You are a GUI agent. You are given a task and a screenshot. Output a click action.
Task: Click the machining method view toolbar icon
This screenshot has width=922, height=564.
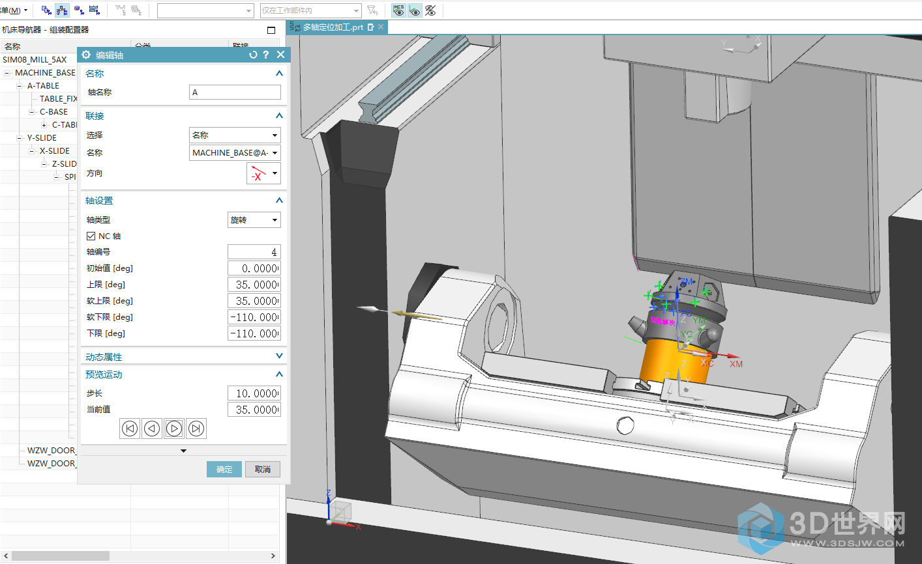[x=94, y=10]
